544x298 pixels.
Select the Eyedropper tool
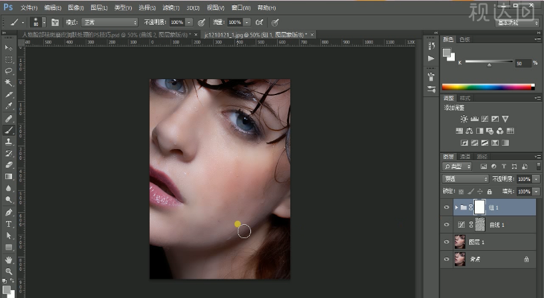click(x=9, y=106)
